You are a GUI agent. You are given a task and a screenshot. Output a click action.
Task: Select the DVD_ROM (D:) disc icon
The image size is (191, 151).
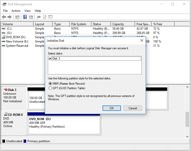[4, 37]
